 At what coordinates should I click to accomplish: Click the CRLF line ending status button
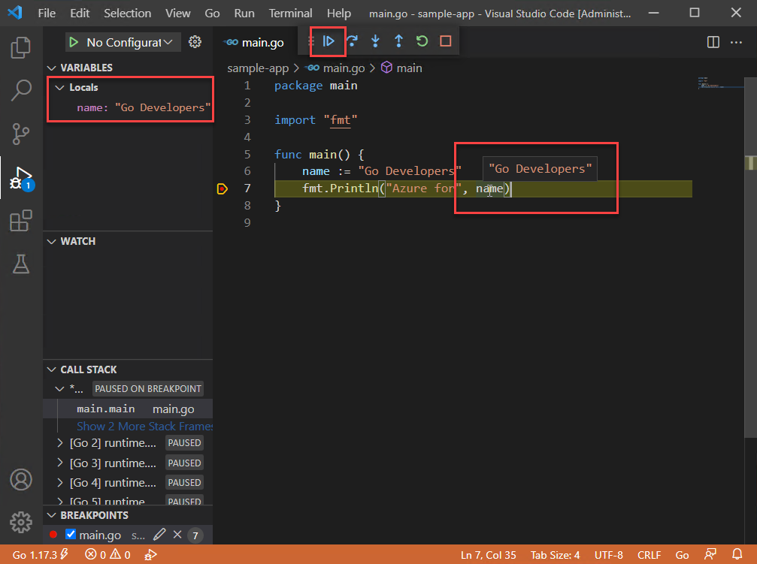(x=649, y=555)
